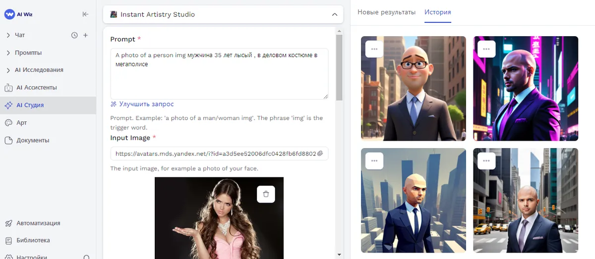Click the scrollbar down arrow

point(339,254)
